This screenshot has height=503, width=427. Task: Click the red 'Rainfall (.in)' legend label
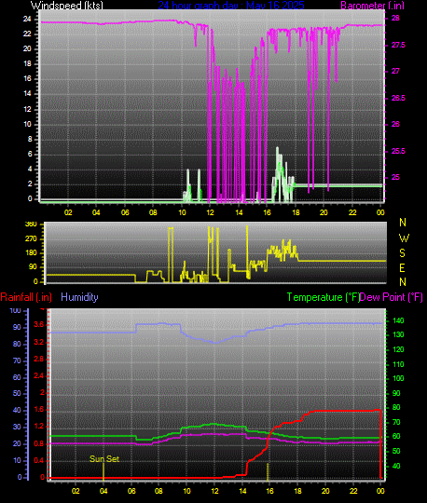click(x=26, y=297)
